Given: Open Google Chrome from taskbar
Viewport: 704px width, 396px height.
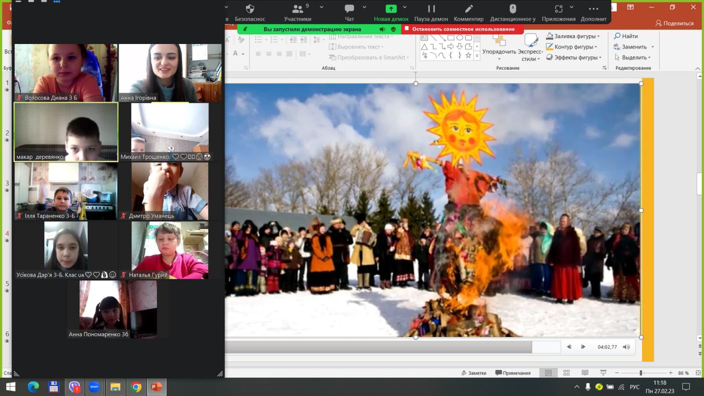Looking at the screenshot, I should (x=136, y=387).
